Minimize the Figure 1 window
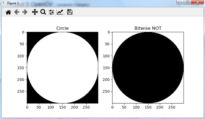This screenshot has height=119, width=205. click(x=180, y=2)
